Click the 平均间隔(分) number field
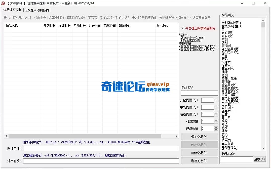 (x=208, y=107)
